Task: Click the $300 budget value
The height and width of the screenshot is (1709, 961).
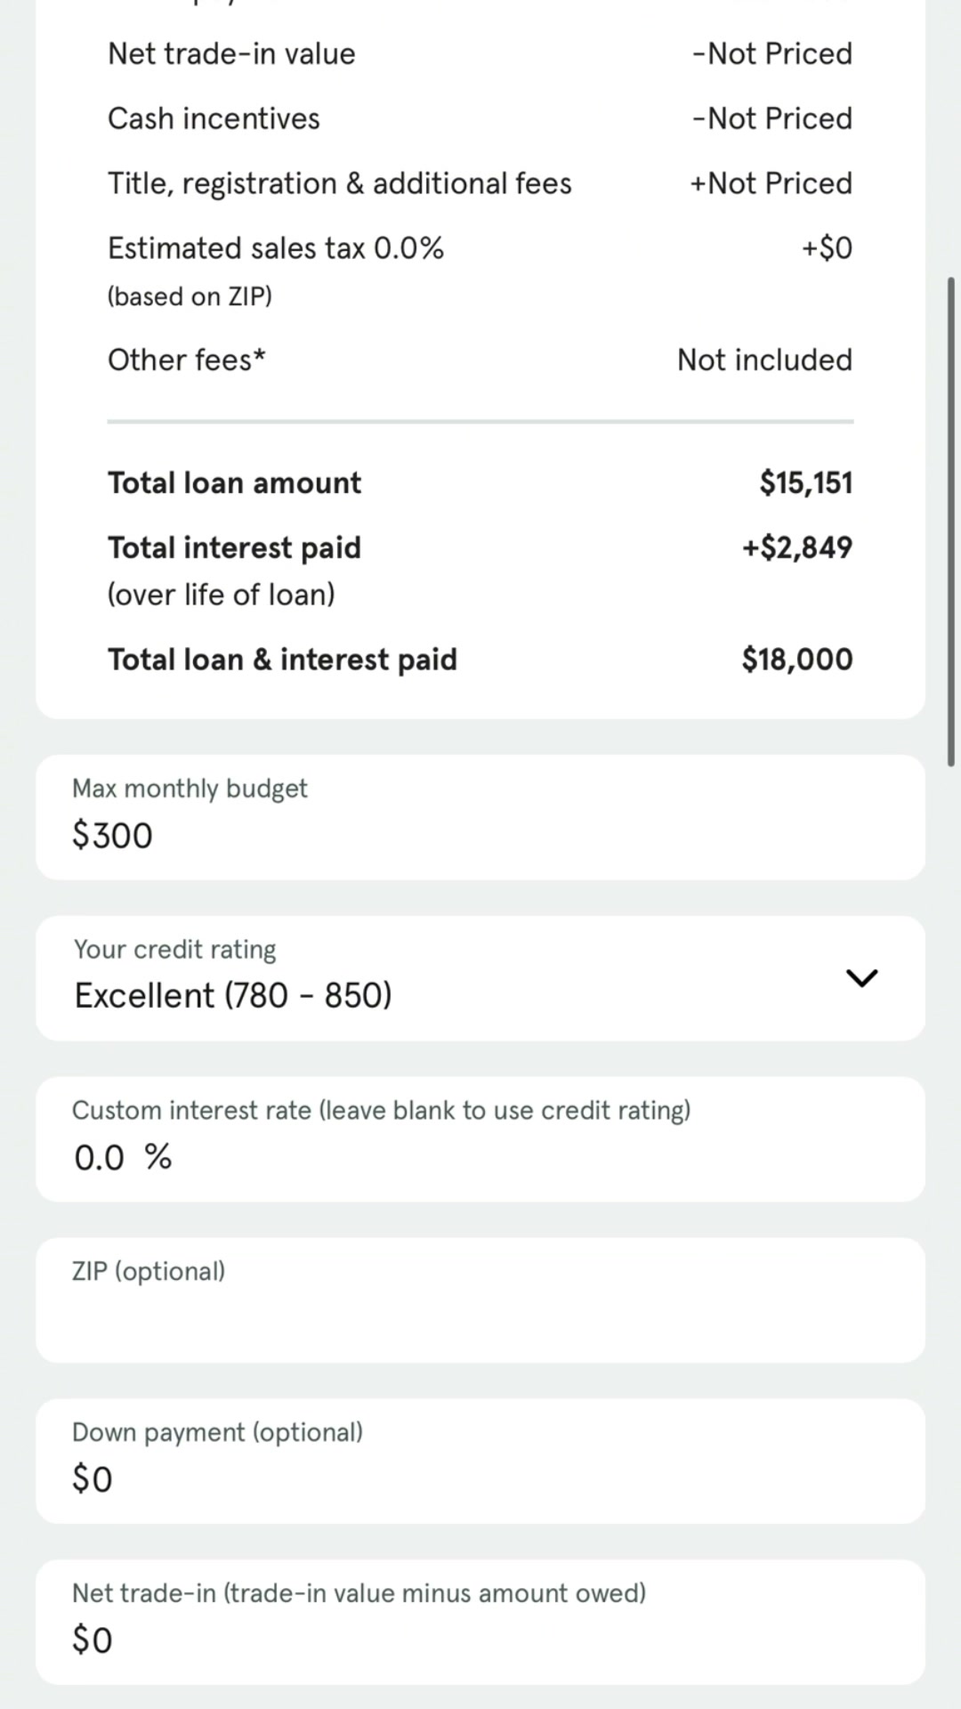Action: click(112, 835)
